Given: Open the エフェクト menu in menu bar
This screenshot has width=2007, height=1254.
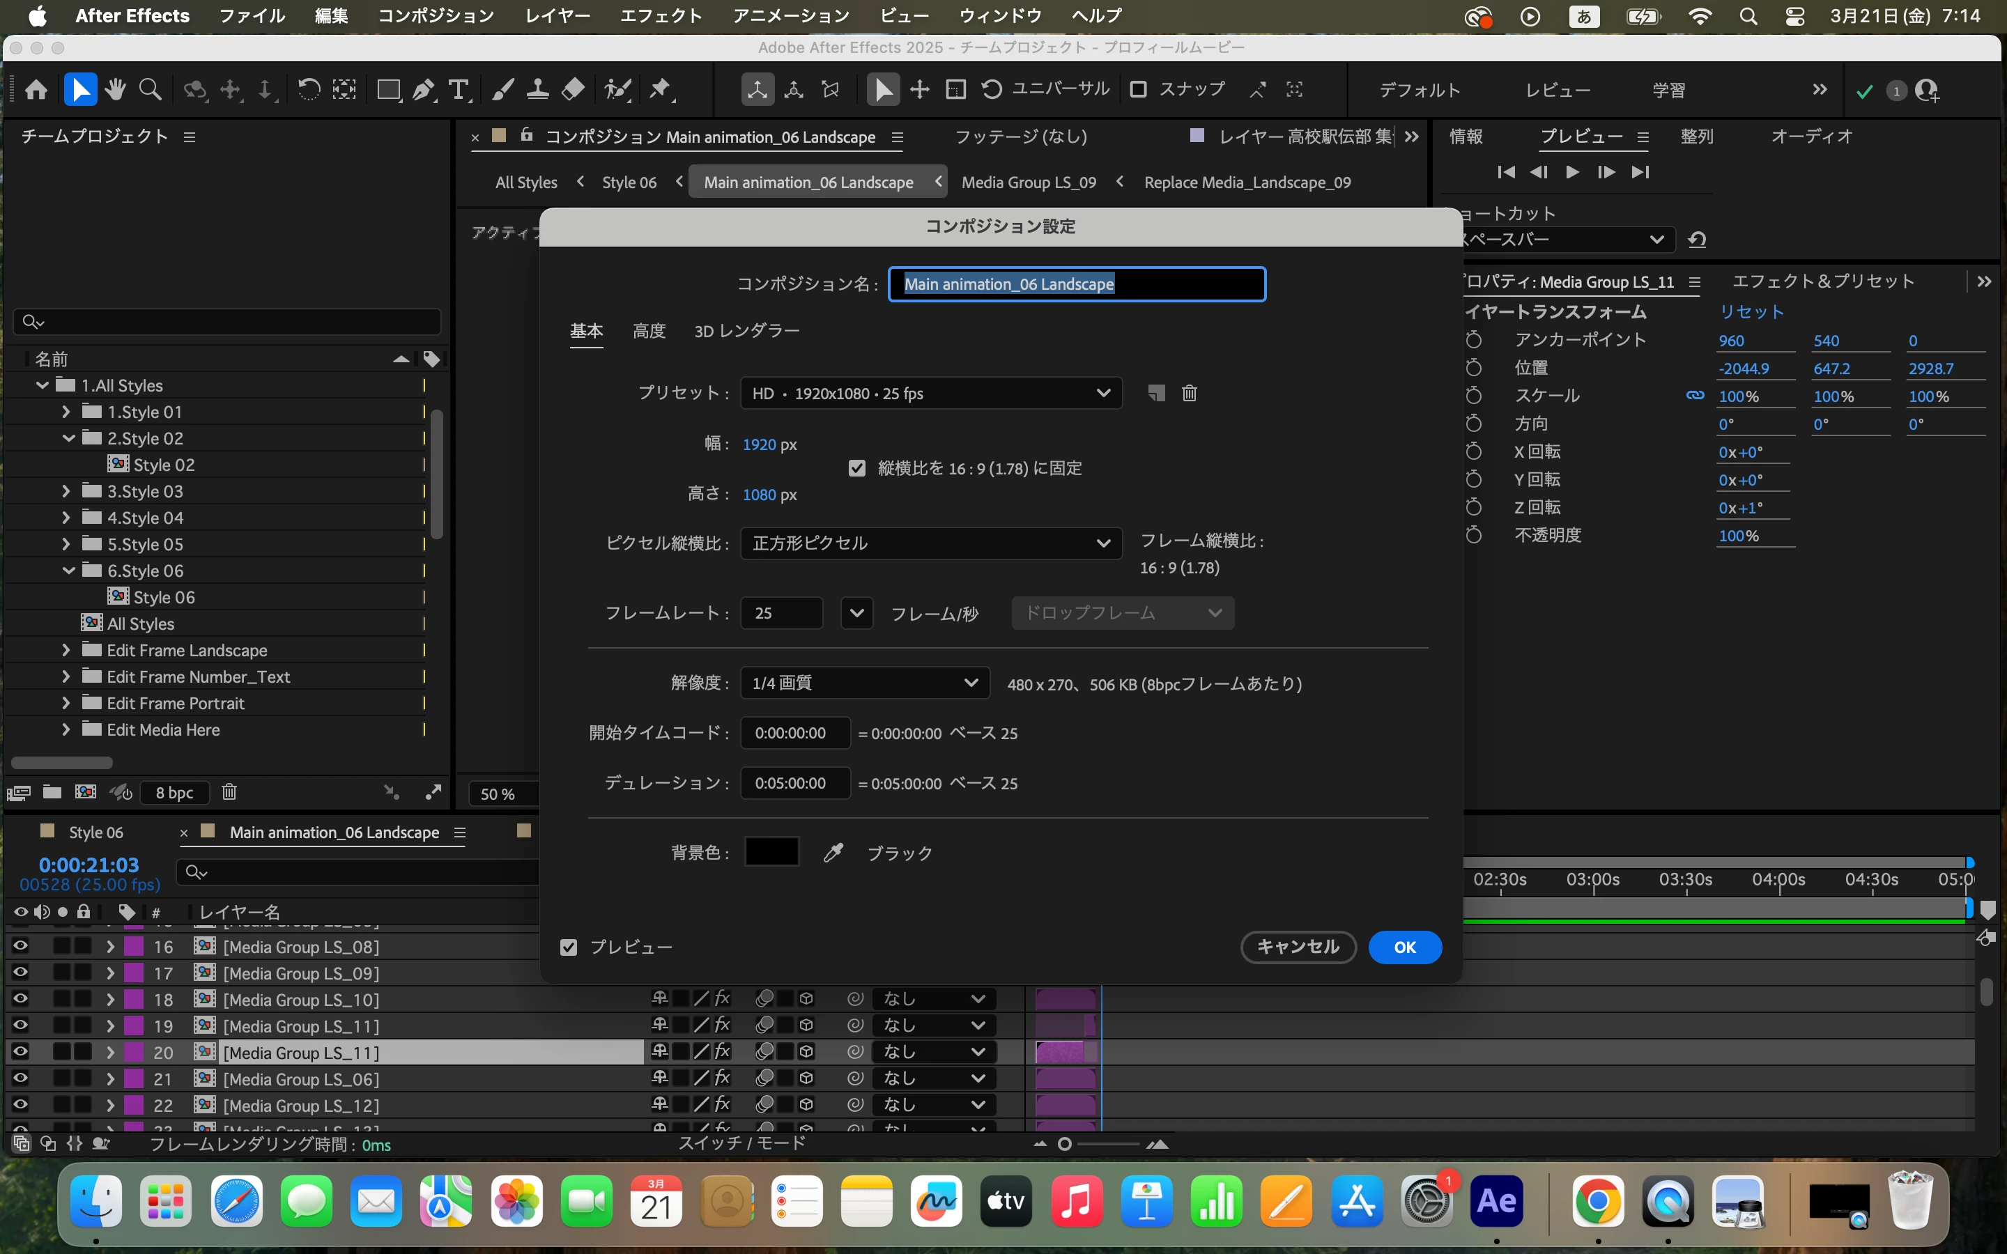Looking at the screenshot, I should tap(660, 16).
